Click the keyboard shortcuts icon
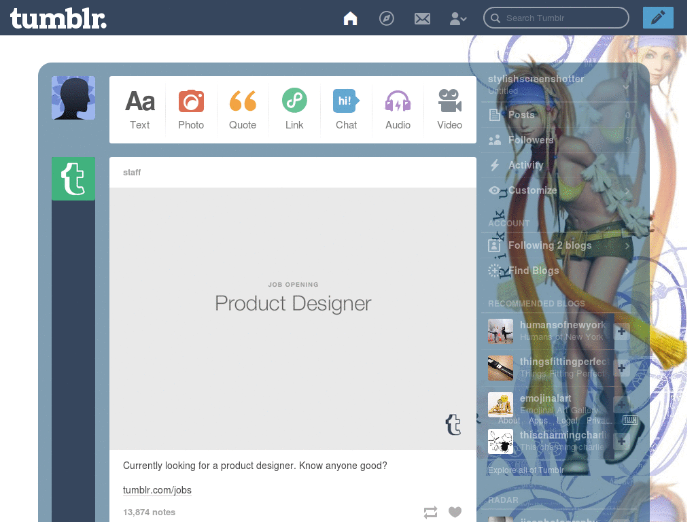Viewport: 696px width, 522px height. pos(630,420)
